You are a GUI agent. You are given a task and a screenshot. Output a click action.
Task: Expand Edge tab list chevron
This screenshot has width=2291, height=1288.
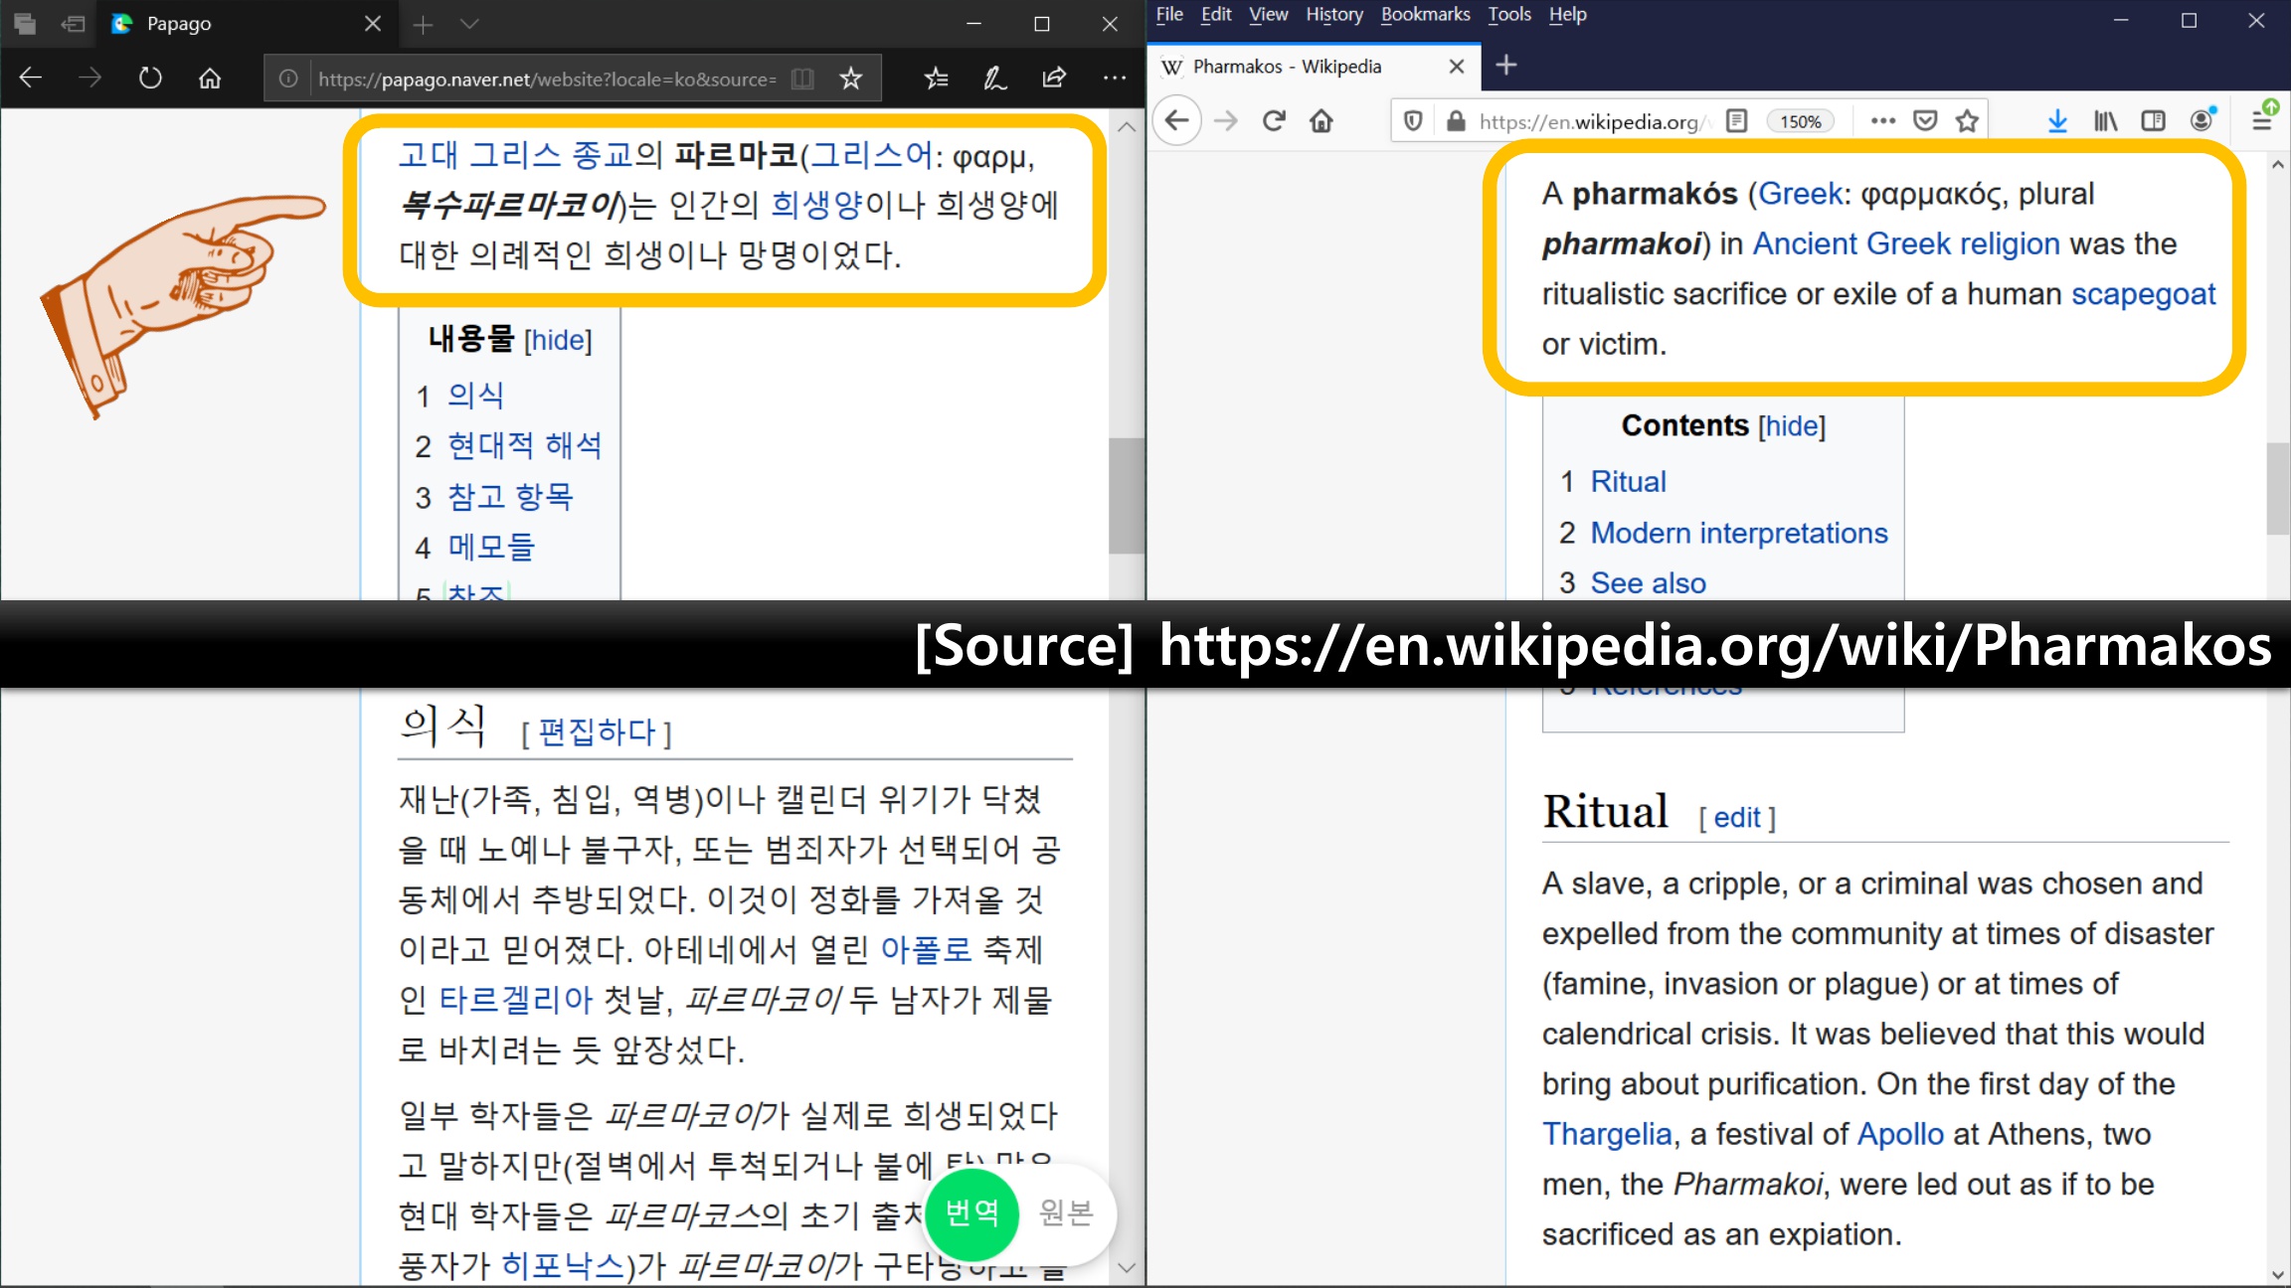[470, 24]
